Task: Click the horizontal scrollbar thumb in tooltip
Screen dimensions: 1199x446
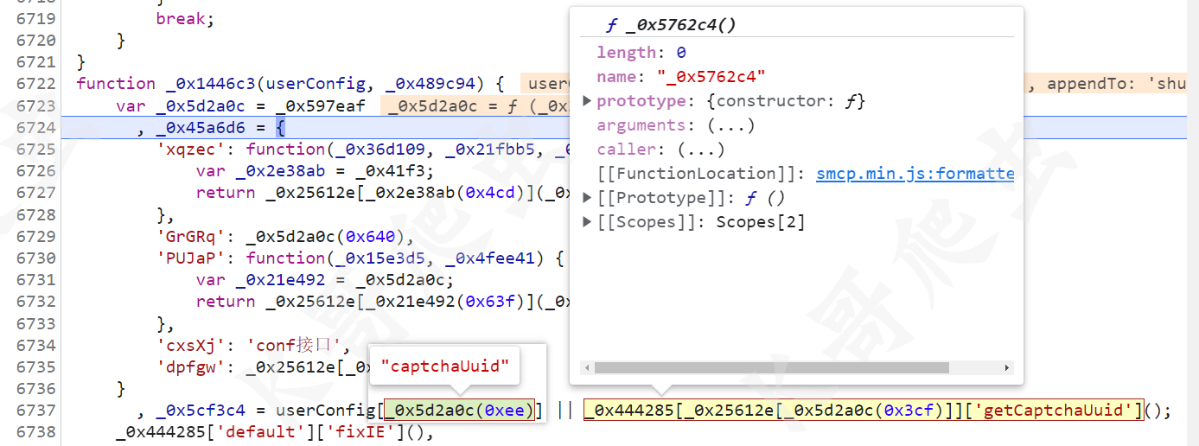Action: [x=771, y=367]
